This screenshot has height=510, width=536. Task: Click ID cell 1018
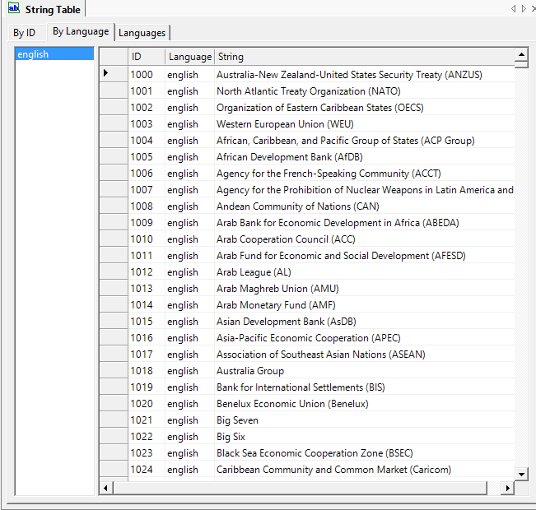[x=147, y=370]
